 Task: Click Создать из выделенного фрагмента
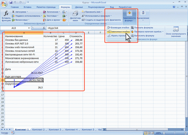[x=101, y=20]
